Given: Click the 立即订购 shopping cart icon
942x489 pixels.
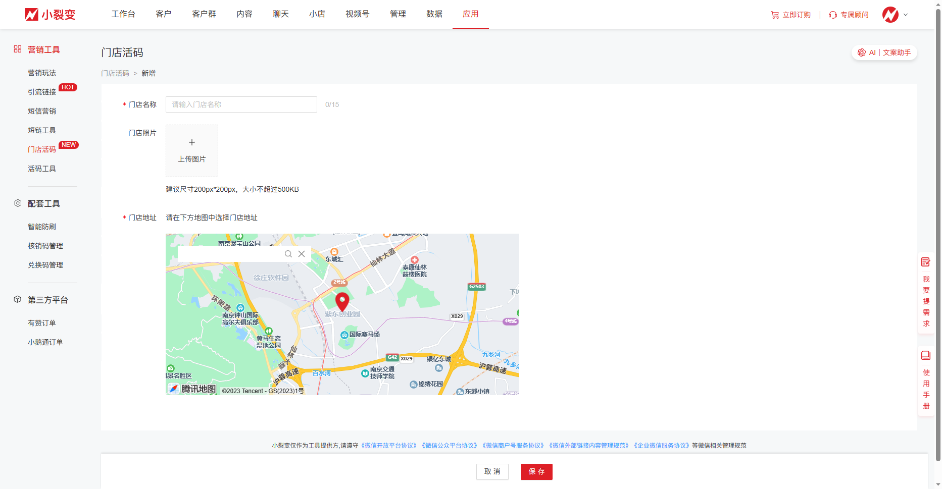Looking at the screenshot, I should 775,15.
